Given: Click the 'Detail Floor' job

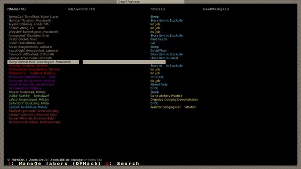Looking at the screenshot, I should coord(158,51).
